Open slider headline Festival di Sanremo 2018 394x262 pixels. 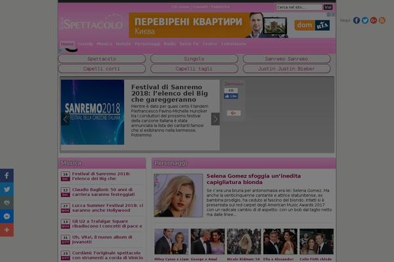[x=169, y=93]
